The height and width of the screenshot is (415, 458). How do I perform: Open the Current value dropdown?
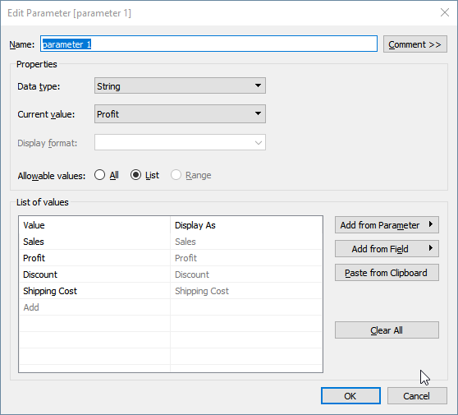tap(180, 113)
